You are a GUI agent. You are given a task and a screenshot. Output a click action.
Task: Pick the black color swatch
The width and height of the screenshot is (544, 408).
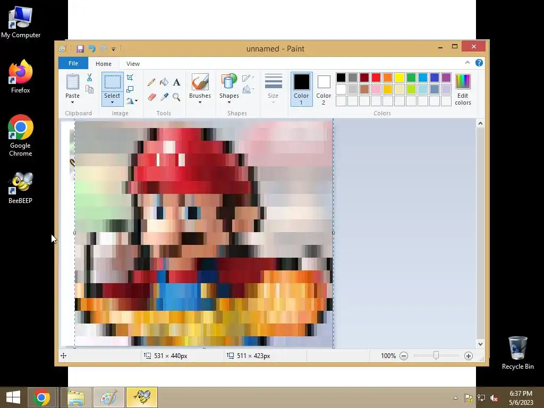341,78
